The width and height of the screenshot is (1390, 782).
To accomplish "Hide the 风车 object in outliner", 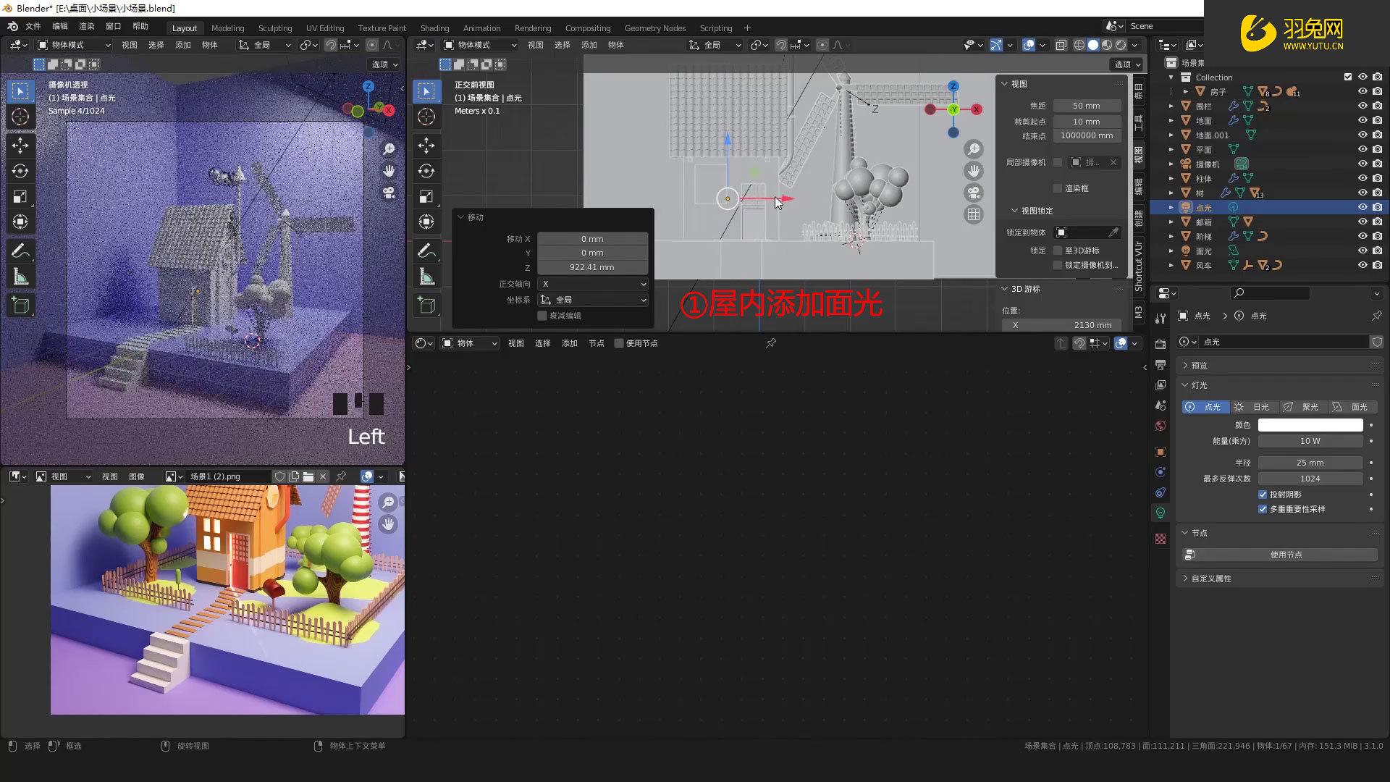I will click(1362, 265).
